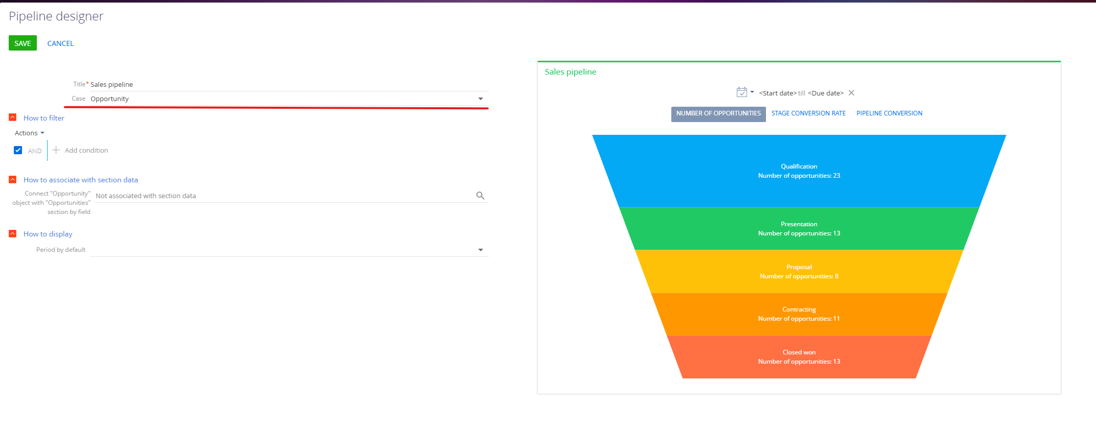Open the Case dropdown arrow
1096x430 pixels.
(x=480, y=99)
